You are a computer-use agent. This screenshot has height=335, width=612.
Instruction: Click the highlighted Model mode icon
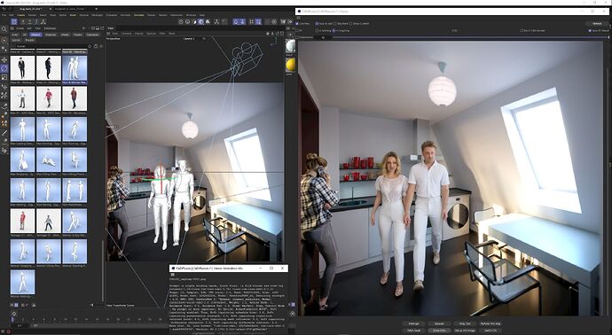coord(14,21)
